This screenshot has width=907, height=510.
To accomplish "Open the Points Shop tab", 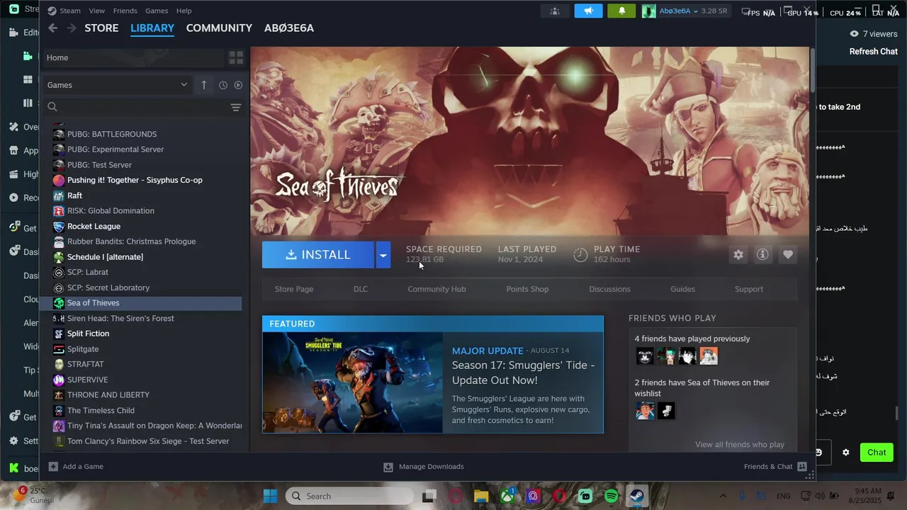I will (x=527, y=289).
